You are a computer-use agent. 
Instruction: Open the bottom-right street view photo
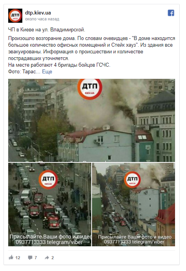click(x=134, y=204)
